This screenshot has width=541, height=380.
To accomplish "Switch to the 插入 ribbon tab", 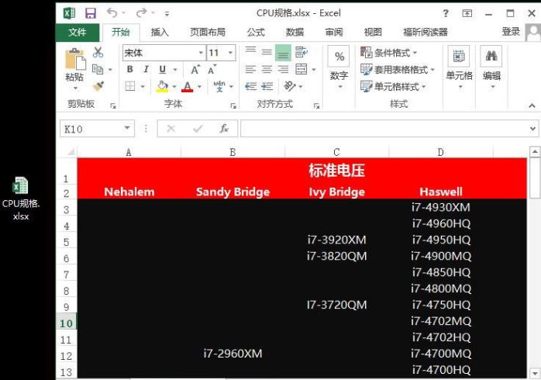I will pos(160,32).
